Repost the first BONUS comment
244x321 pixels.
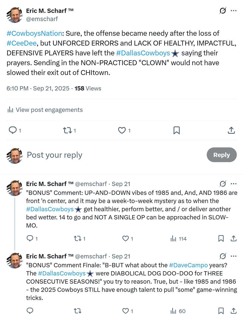pos(77,239)
